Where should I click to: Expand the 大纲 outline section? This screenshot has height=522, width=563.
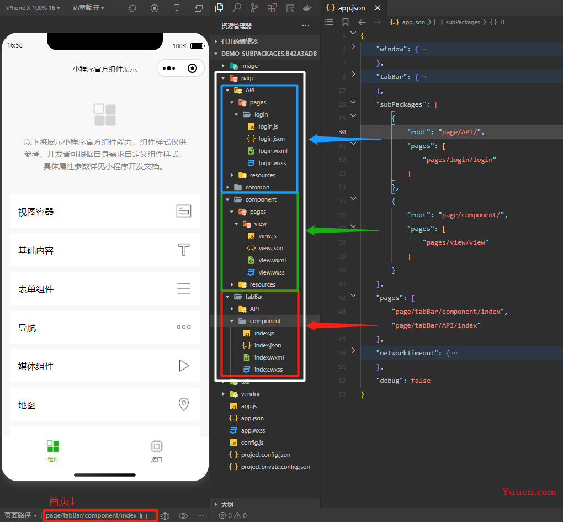point(265,504)
